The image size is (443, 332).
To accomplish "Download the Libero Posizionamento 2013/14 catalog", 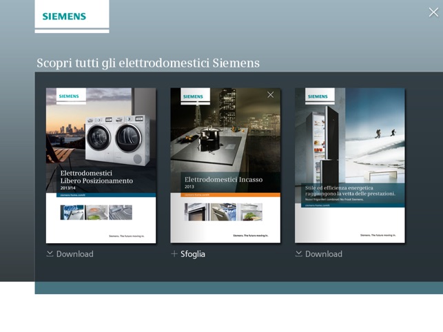I will coord(70,253).
